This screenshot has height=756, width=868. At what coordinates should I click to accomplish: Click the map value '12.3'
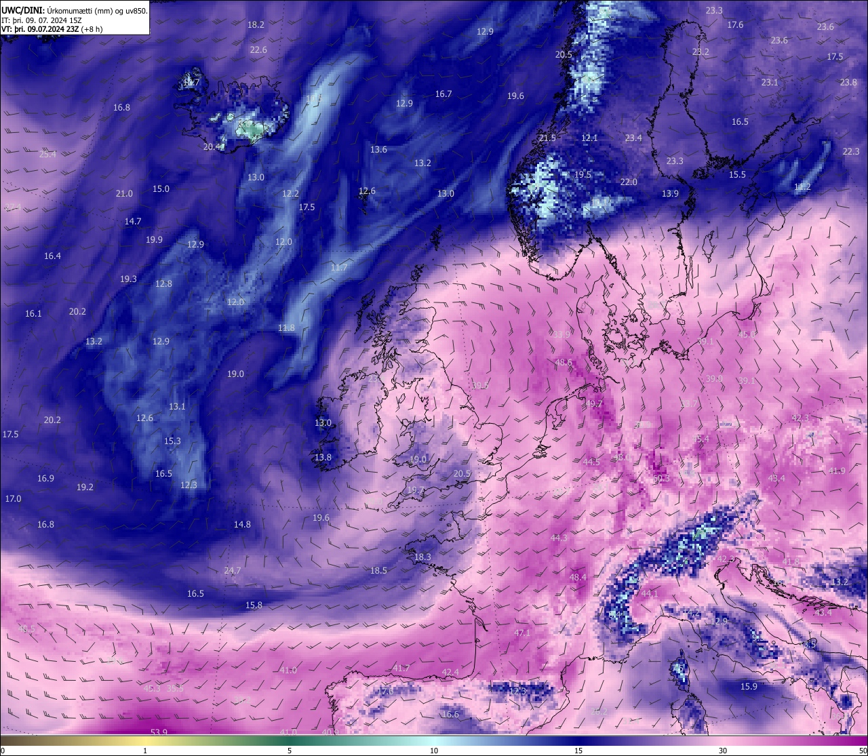[x=189, y=485]
